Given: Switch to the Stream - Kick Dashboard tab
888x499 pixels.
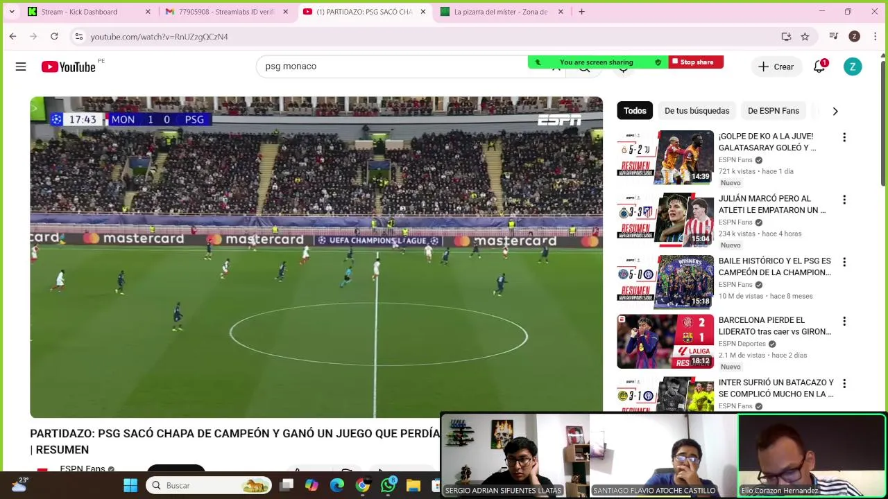Looking at the screenshot, I should (x=87, y=12).
